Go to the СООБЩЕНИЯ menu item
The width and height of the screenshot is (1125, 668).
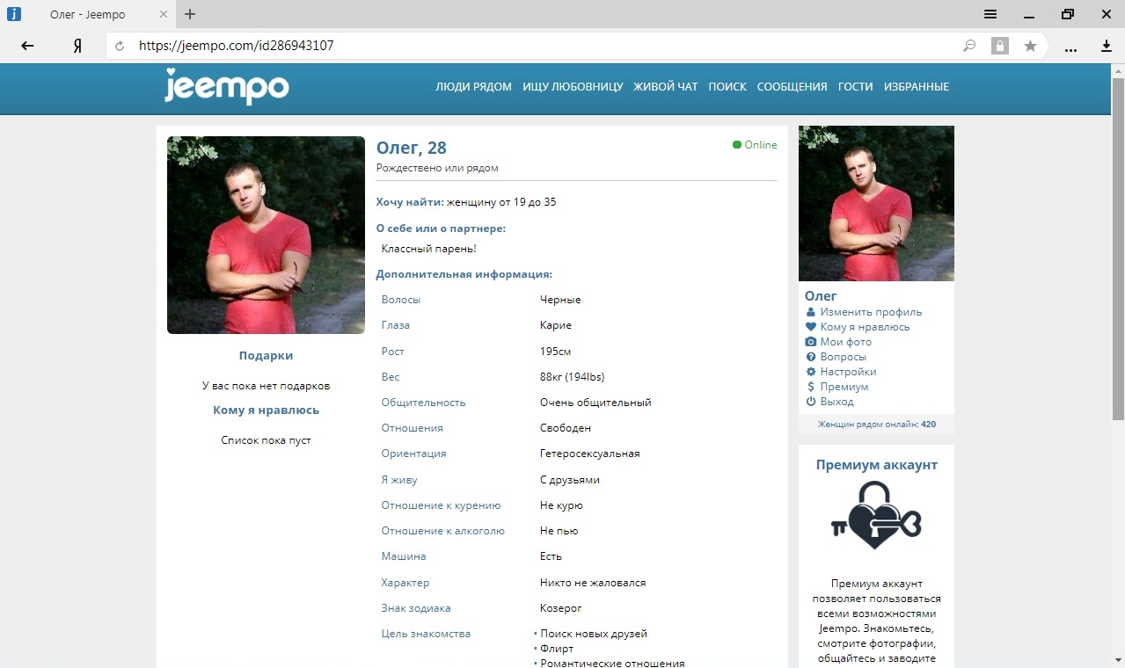[x=792, y=87]
